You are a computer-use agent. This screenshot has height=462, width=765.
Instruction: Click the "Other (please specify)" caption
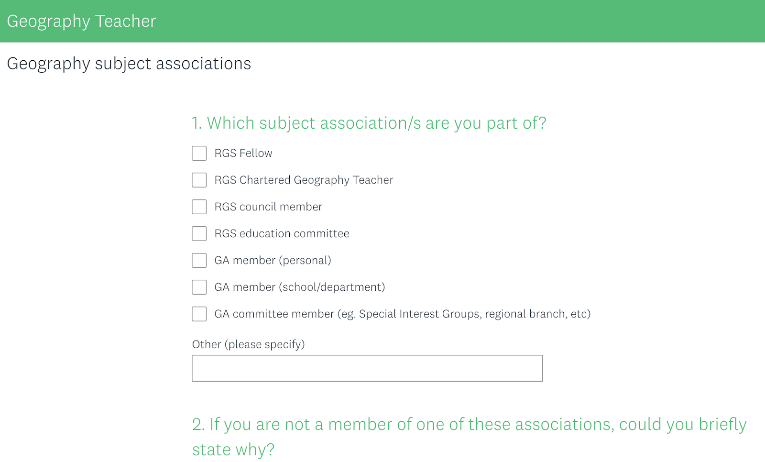click(x=248, y=344)
